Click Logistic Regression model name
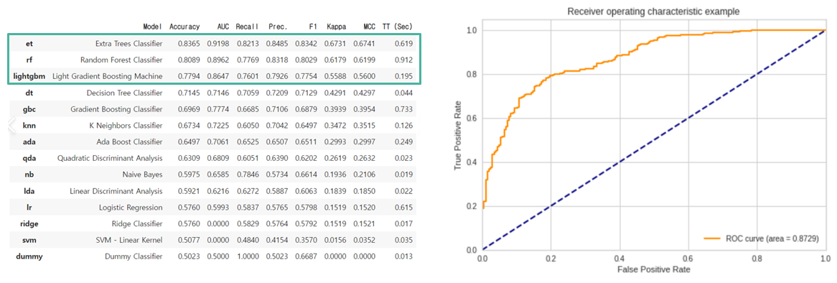 pos(131,207)
